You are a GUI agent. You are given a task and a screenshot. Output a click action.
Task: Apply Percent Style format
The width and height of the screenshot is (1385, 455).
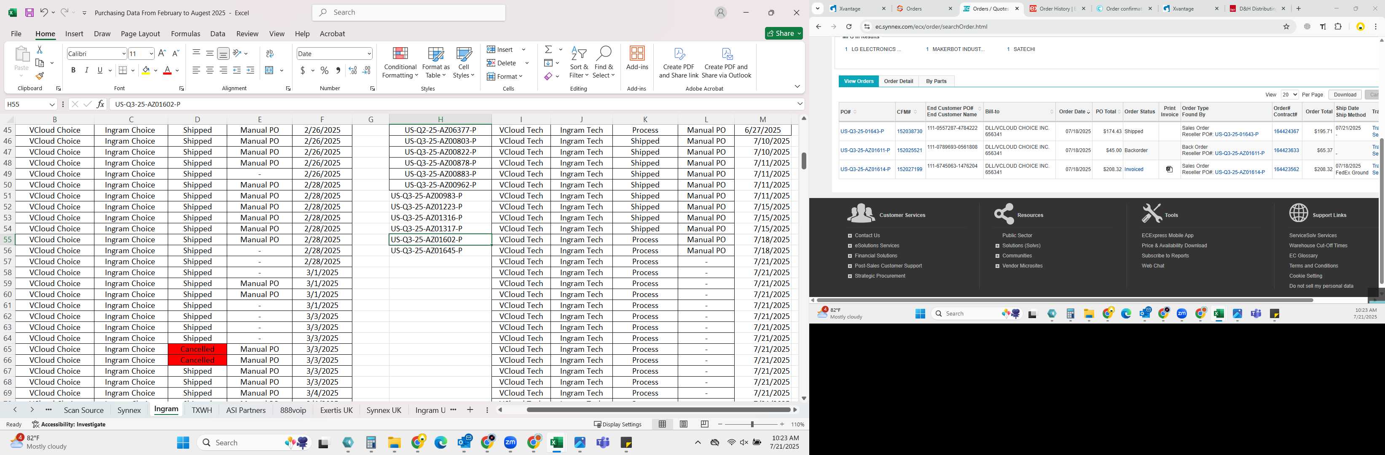(324, 70)
